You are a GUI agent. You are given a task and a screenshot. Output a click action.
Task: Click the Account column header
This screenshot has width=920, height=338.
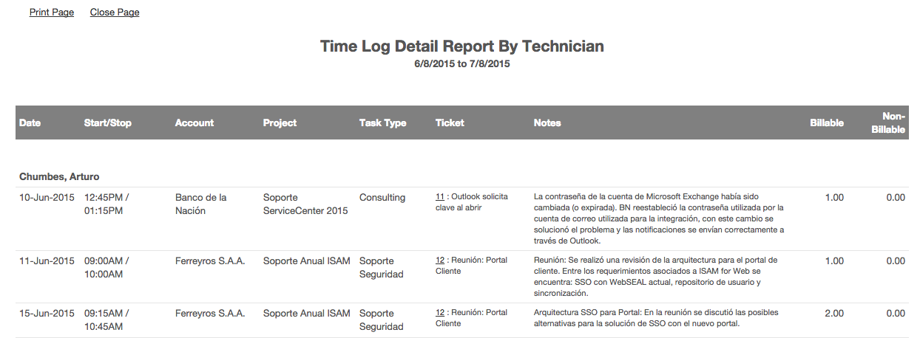point(195,123)
